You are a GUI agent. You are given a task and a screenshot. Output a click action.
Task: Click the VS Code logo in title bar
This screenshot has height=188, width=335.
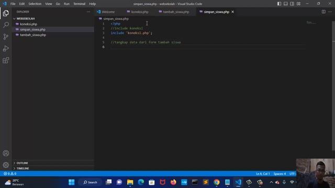(5, 4)
